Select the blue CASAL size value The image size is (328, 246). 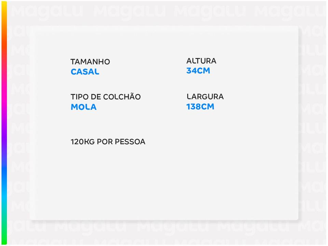pos(85,72)
